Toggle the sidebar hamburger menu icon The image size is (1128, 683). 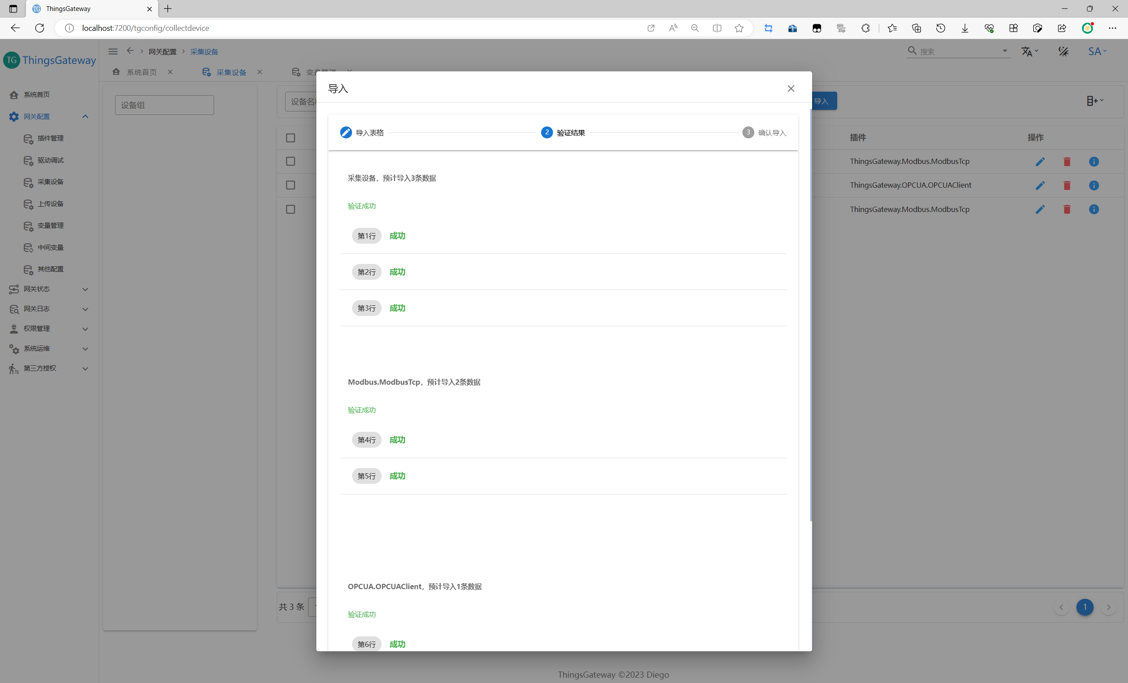(113, 51)
